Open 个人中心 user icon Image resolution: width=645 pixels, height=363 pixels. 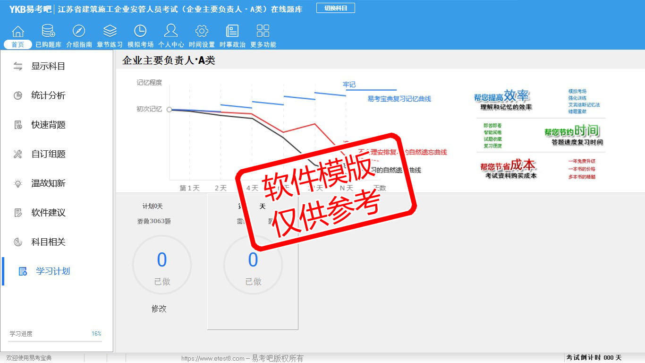coord(171,32)
